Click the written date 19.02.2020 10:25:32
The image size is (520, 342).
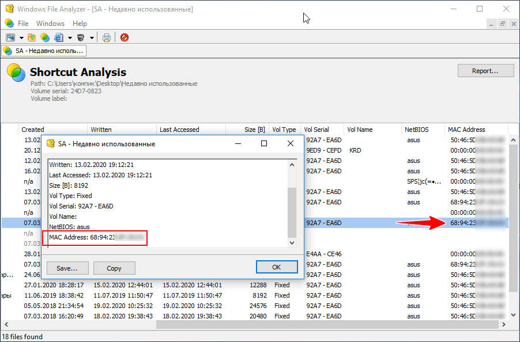123,306
